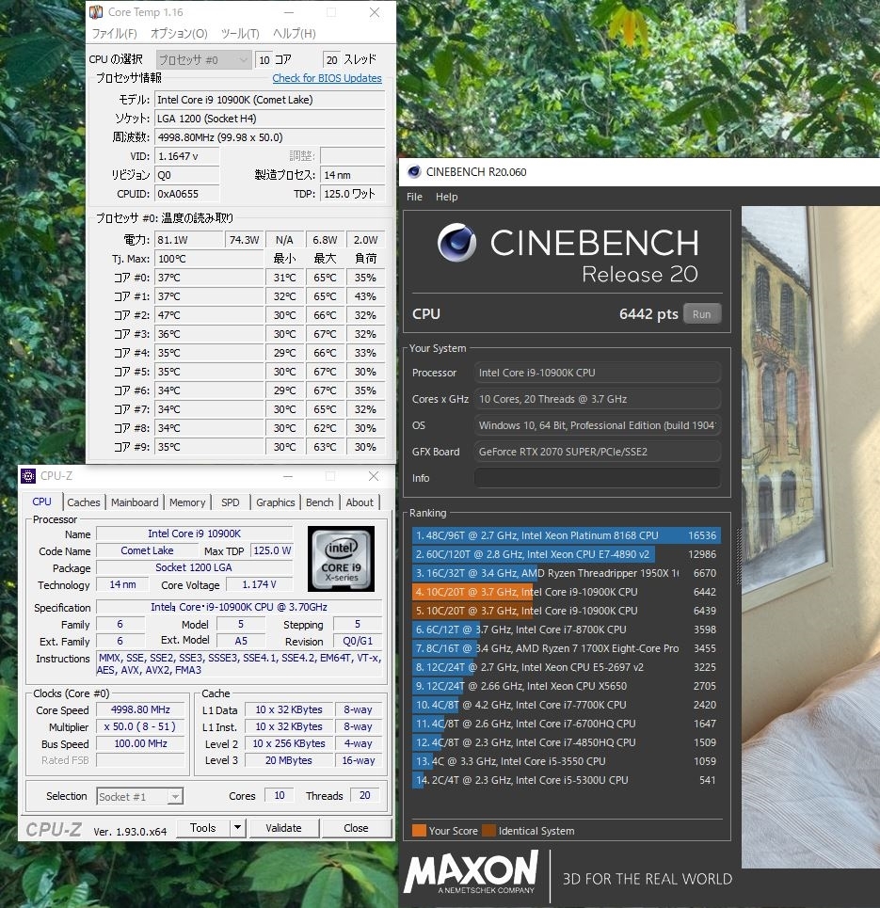Click the Level 3 cache value 20 MBytes
The width and height of the screenshot is (880, 908).
point(289,760)
